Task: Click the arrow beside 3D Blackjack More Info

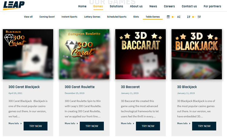Action: click(x=190, y=123)
